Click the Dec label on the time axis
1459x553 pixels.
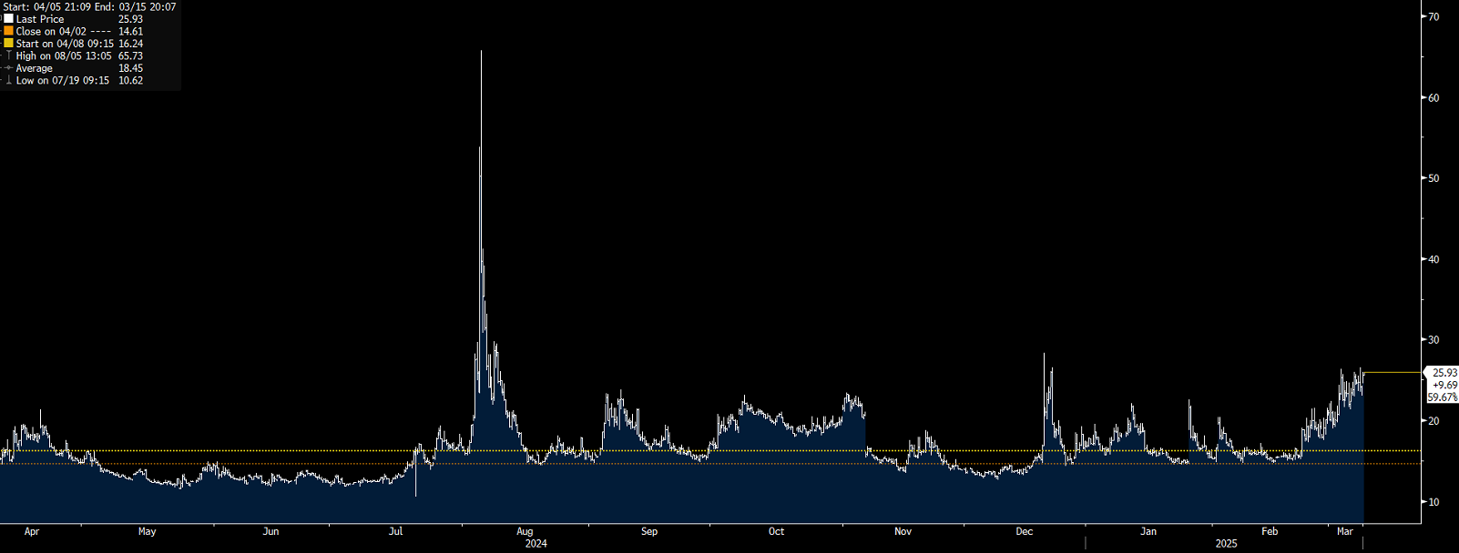click(x=1025, y=531)
